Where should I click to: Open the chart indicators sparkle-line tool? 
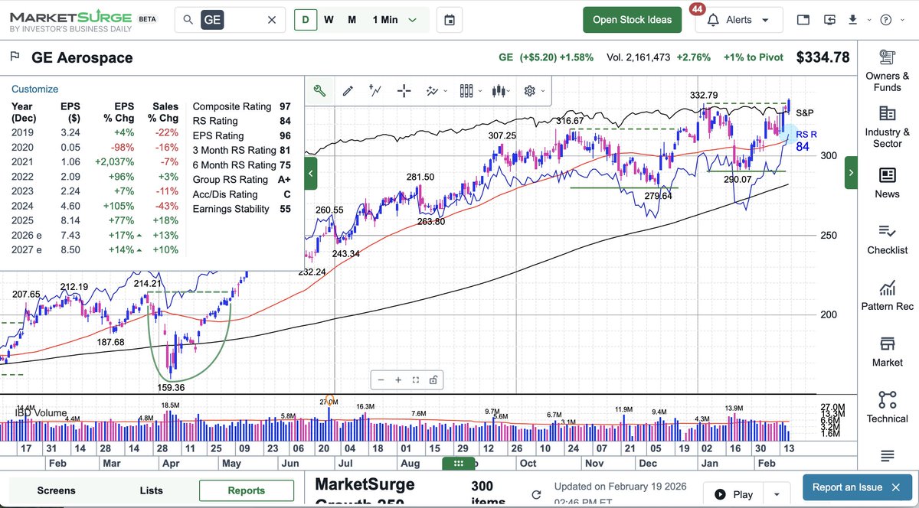pos(433,91)
